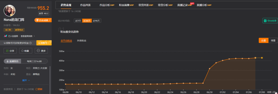Open the 粉丝画像 VIP tab
278x94 pixels.
click(126, 5)
